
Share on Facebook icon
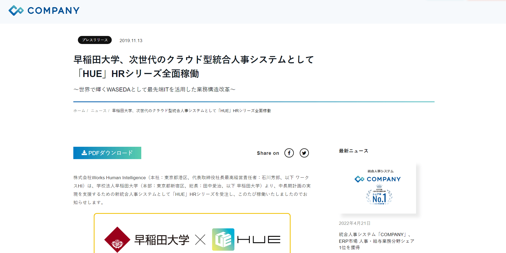click(x=289, y=153)
